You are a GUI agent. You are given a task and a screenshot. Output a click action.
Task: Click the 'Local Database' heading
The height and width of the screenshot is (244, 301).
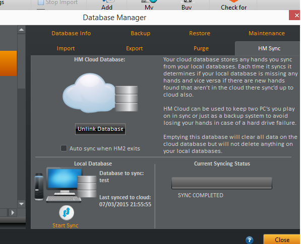point(93,164)
